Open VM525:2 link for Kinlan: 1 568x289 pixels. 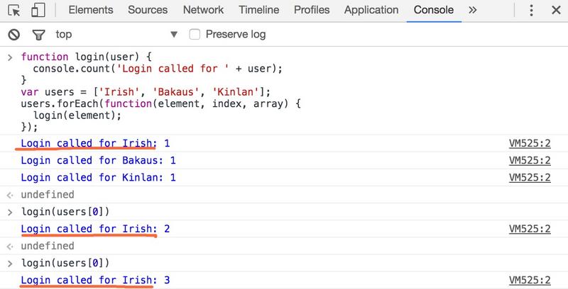click(x=530, y=177)
